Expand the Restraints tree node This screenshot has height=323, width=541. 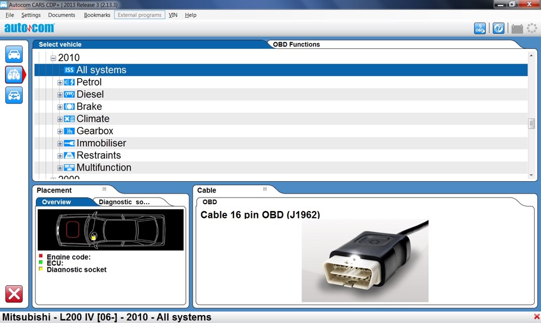pyautogui.click(x=60, y=156)
